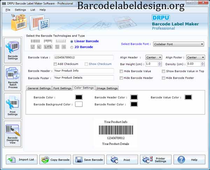This screenshot has width=210, height=170.
Task: Select first 2D barcode sample icon
Action: pos(33,47)
